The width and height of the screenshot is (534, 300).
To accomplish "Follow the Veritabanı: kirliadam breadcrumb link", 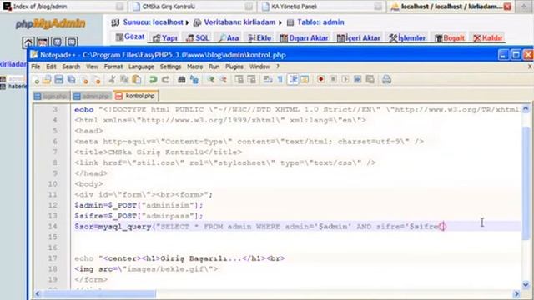I will [x=239, y=22].
